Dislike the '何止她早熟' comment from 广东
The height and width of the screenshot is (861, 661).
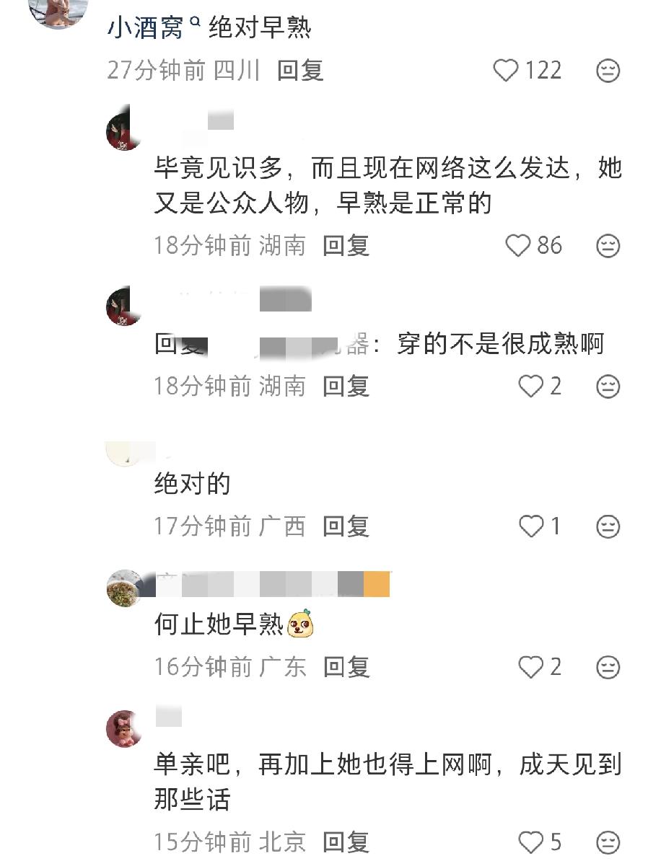tap(608, 668)
